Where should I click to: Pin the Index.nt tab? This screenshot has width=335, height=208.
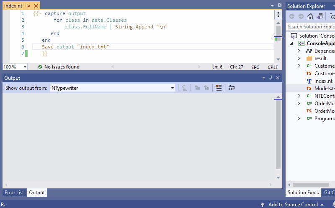point(28,6)
